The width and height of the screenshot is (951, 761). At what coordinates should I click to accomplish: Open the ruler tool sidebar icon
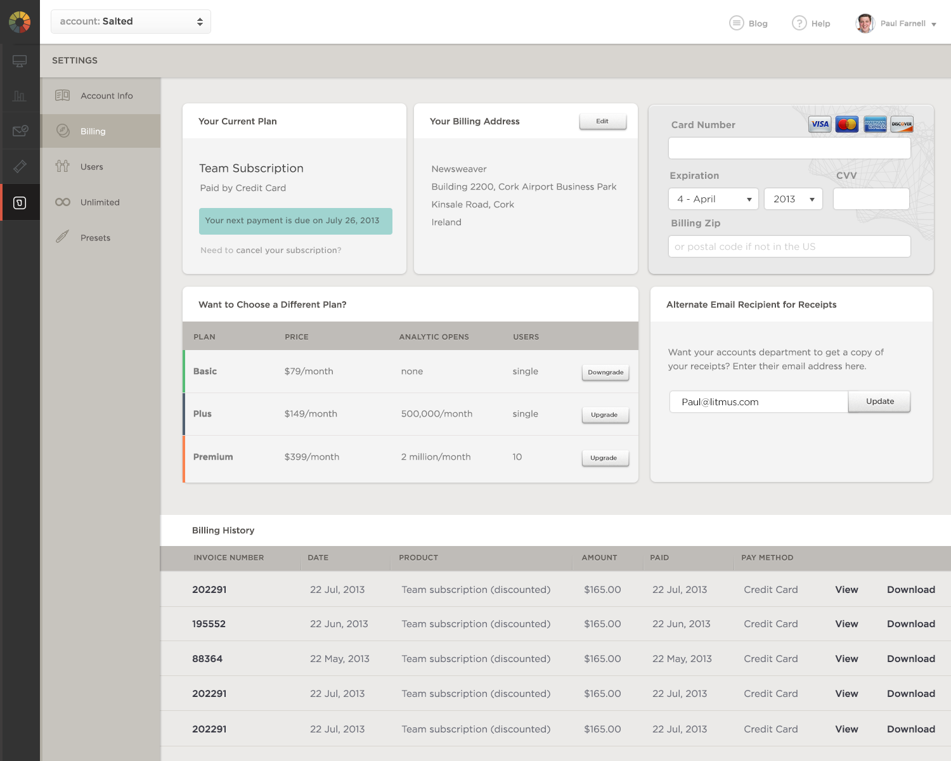pyautogui.click(x=20, y=166)
